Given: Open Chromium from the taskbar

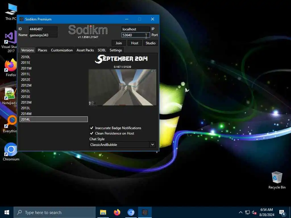Looking at the screenshot, I should click(131, 212).
